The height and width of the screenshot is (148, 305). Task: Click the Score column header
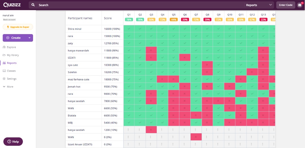[x=108, y=18]
